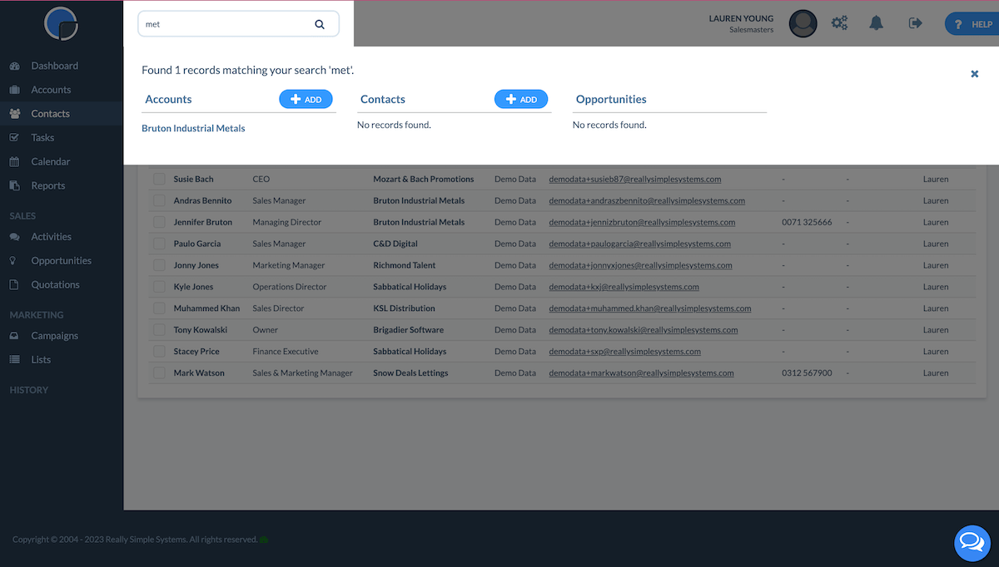Check the box beside Mark Watson
The image size is (999, 567).
pos(159,373)
